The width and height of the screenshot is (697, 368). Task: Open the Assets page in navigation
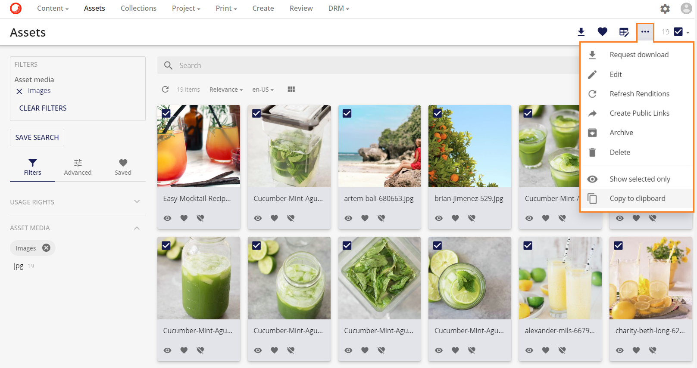[94, 8]
